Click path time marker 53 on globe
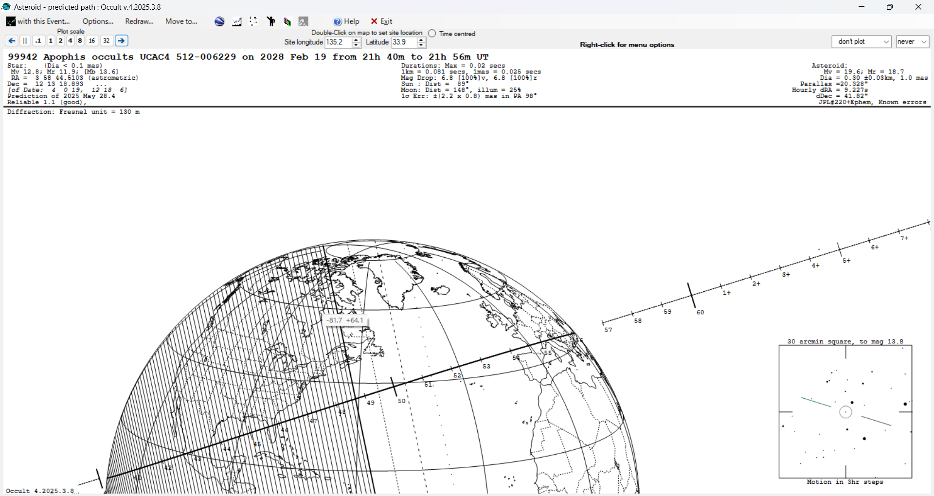Screen dimensions: 934x496 click(x=486, y=366)
